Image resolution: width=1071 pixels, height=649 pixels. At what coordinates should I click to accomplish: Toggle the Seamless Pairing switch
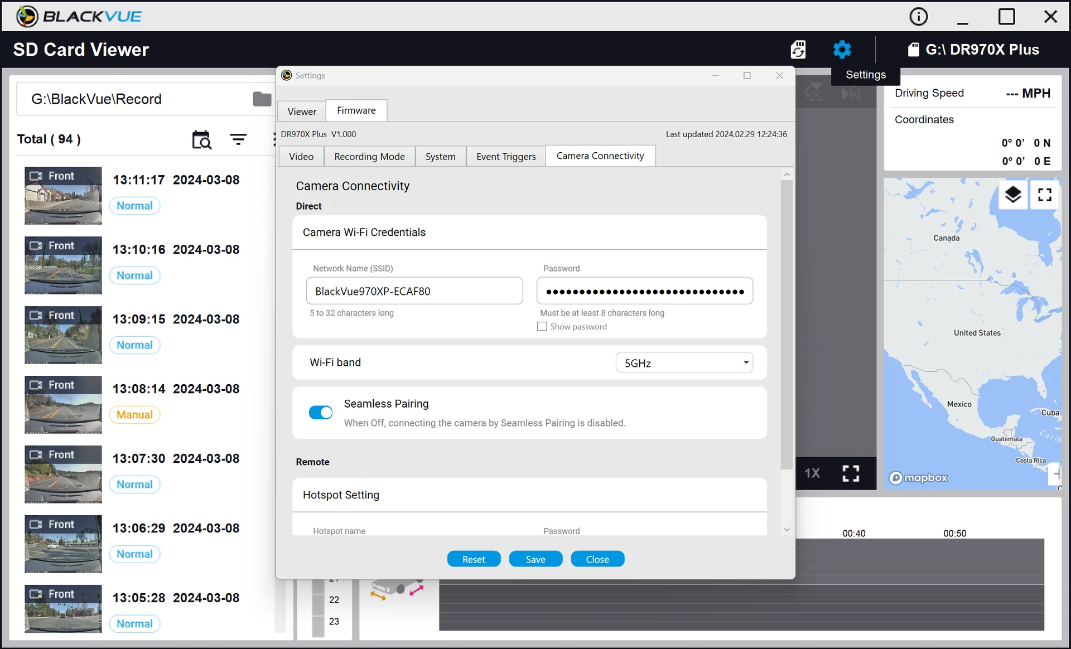(321, 412)
